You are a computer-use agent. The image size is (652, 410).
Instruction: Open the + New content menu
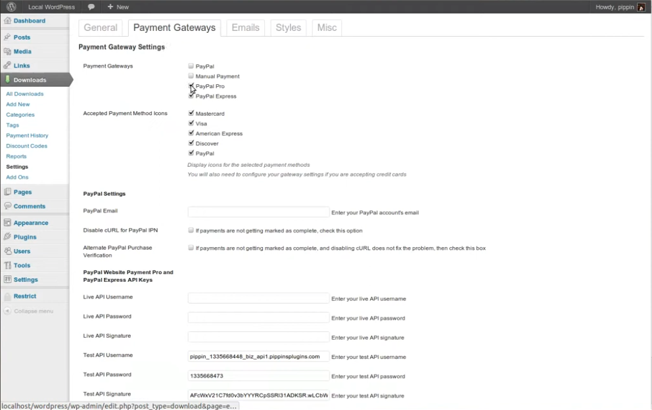tap(118, 7)
